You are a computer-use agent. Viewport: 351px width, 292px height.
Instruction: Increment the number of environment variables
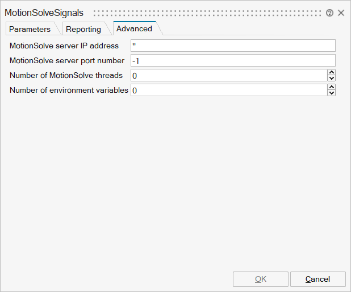[x=332, y=87]
